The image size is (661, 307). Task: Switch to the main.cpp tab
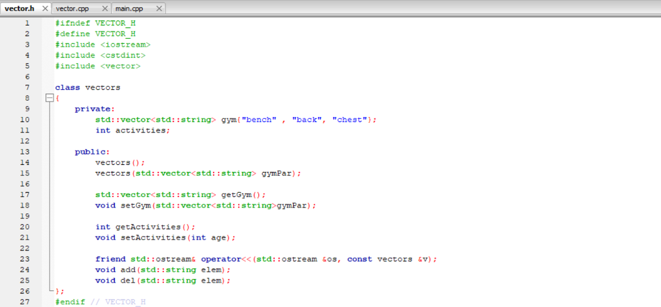129,8
